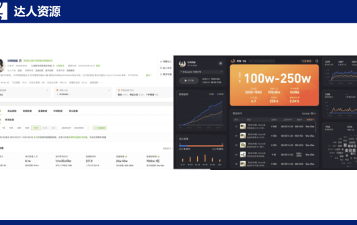The width and height of the screenshot is (357, 225).
Task: Click the square icon button beside the streamer name
Action: [220, 63]
